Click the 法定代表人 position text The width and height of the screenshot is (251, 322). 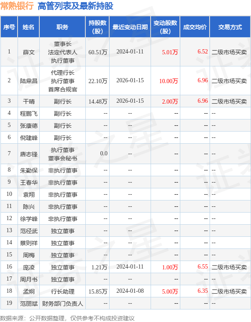coord(63,52)
